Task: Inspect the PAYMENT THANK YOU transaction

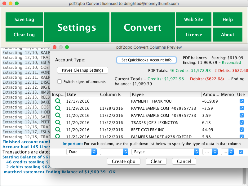Action: click(x=58, y=101)
